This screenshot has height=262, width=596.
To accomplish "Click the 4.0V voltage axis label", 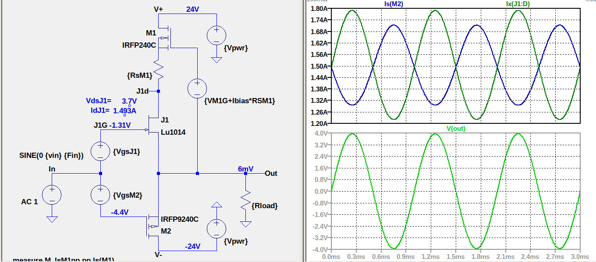I will [x=321, y=133].
